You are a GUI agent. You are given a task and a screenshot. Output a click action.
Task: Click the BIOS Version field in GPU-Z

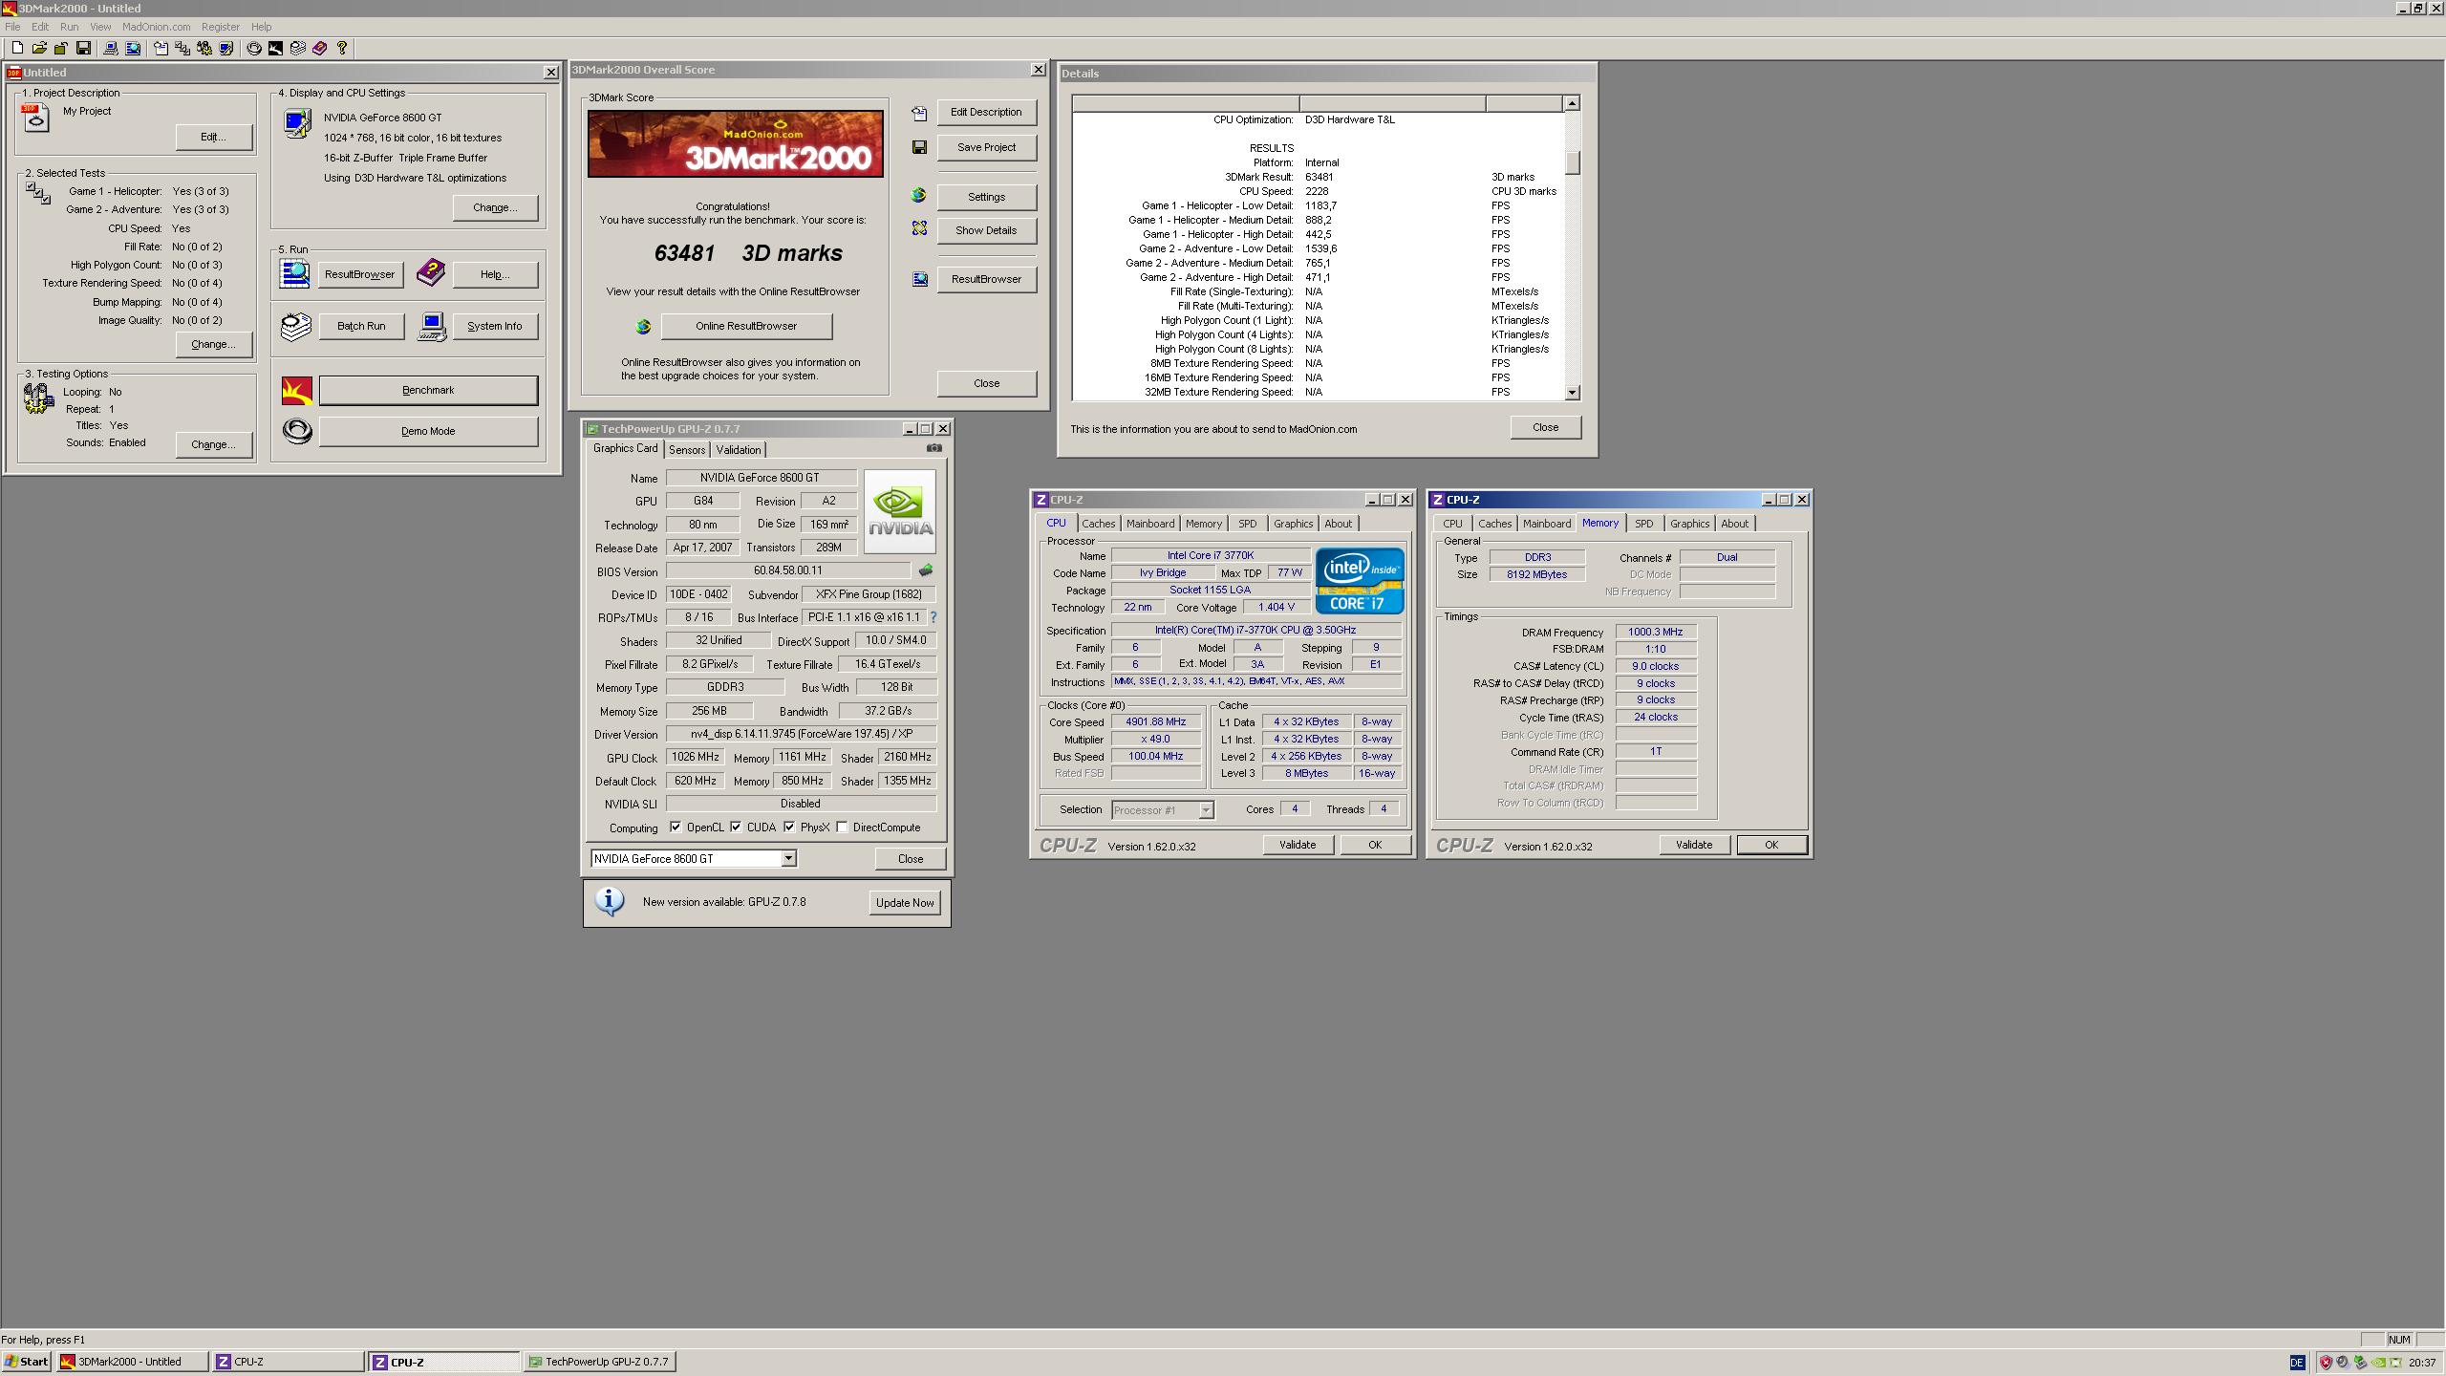point(787,570)
